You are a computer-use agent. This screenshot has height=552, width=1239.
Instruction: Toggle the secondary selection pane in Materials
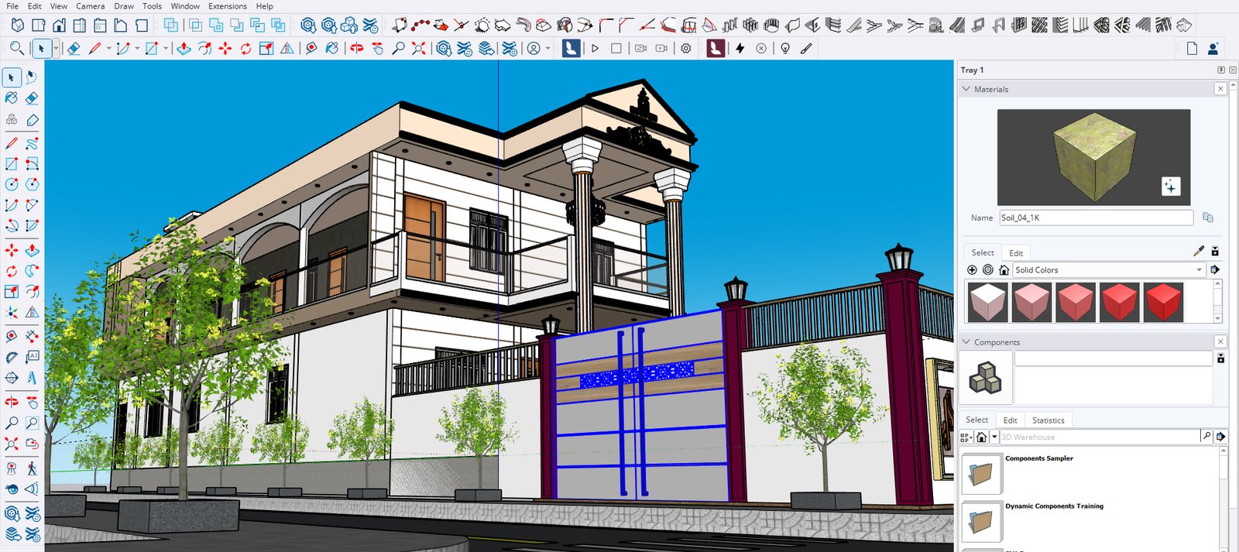[1215, 252]
